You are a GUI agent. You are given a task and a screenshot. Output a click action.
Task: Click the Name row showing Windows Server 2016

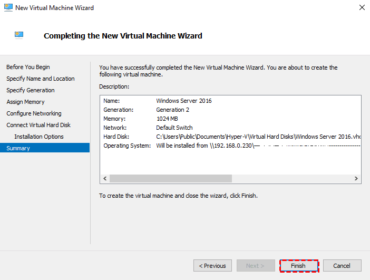click(184, 101)
